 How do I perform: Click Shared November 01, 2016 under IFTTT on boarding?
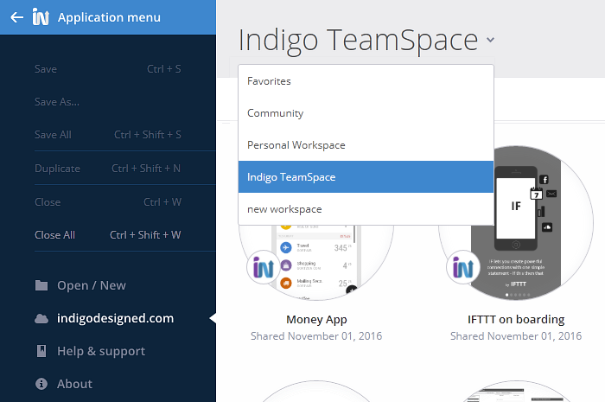click(516, 336)
